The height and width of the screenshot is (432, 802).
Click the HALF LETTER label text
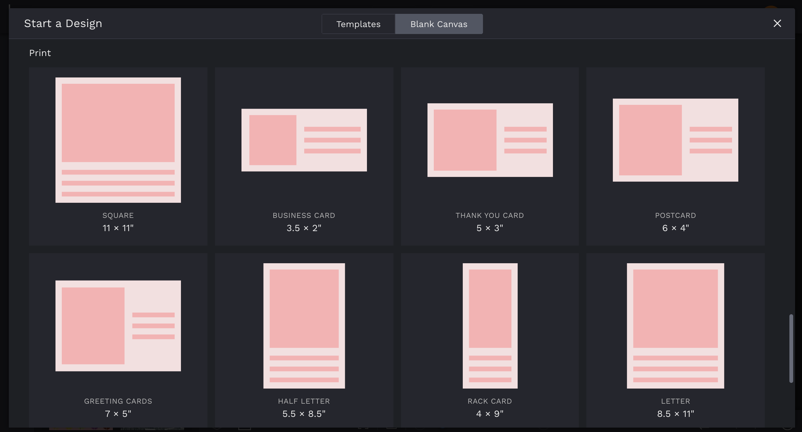click(304, 401)
